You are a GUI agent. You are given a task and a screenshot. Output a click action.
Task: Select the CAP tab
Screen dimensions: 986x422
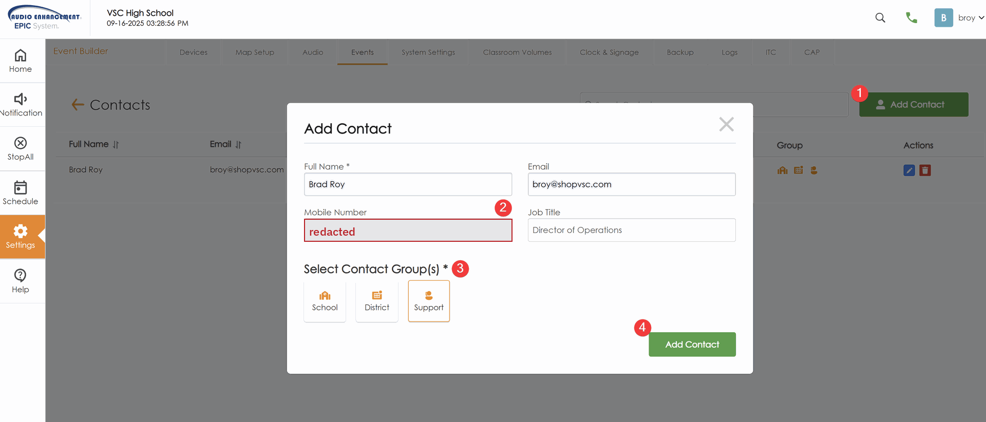click(812, 52)
